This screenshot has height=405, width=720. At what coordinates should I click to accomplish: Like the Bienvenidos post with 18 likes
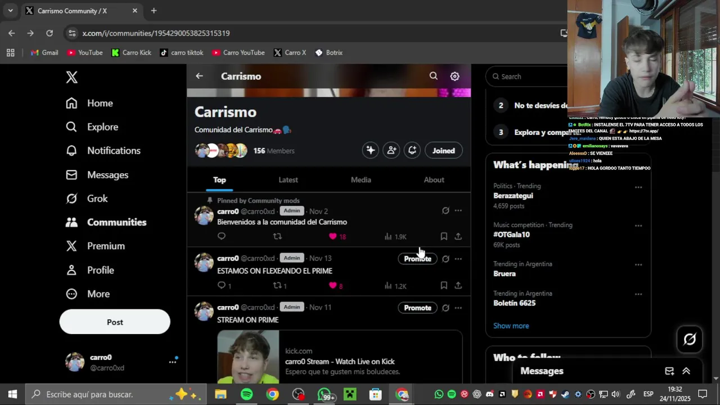[337, 236]
